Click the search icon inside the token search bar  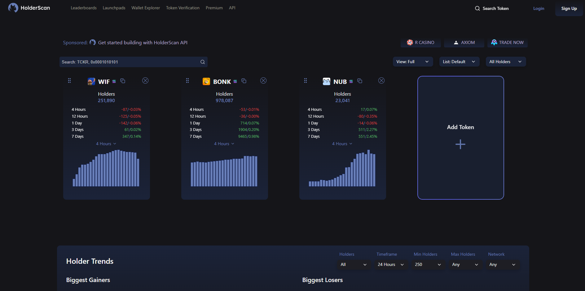pyautogui.click(x=202, y=62)
